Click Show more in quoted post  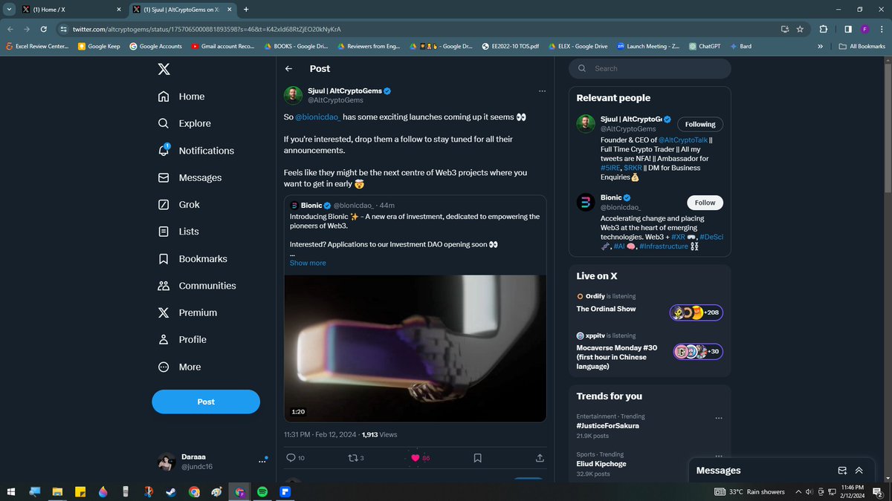click(x=308, y=263)
